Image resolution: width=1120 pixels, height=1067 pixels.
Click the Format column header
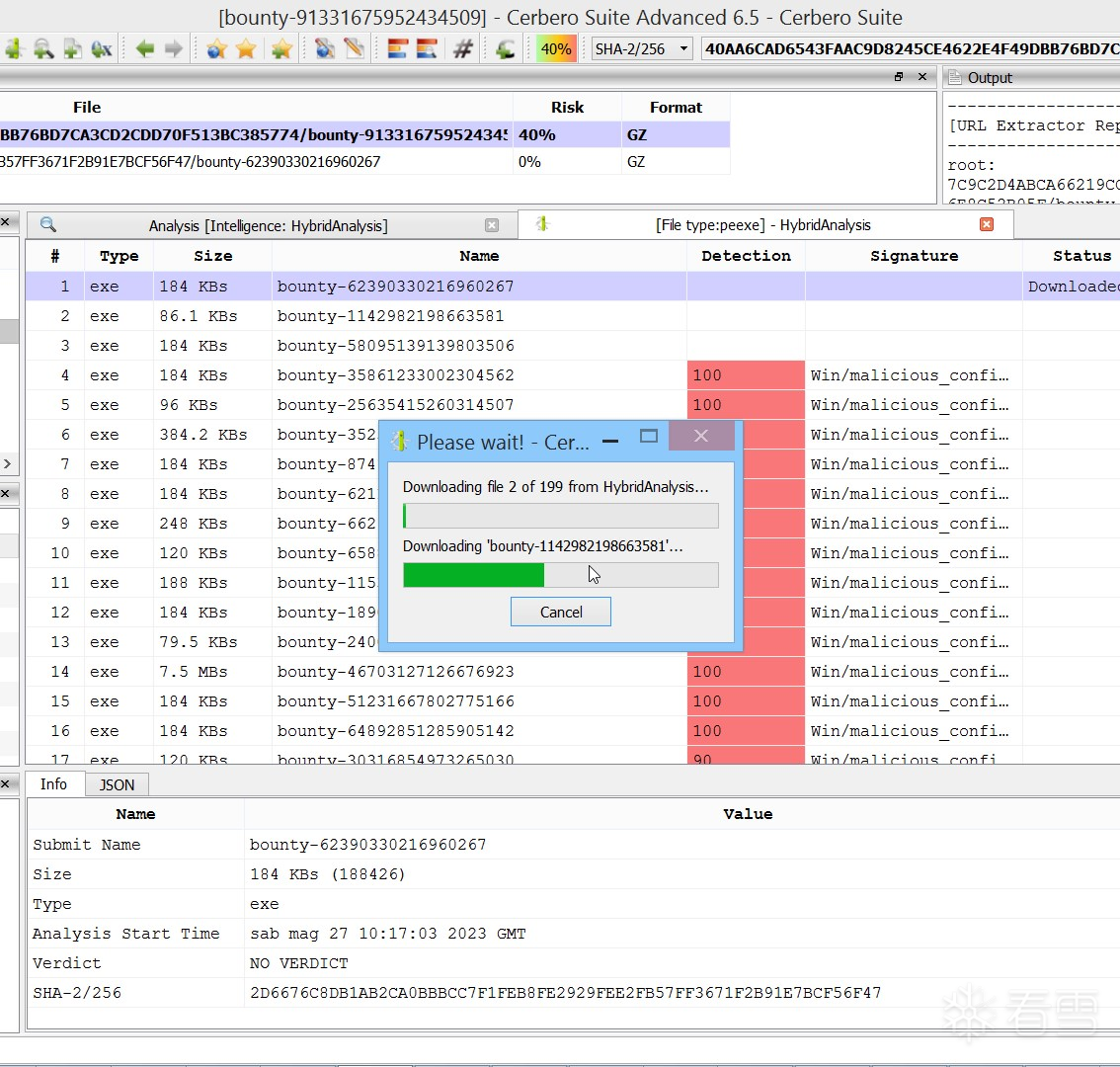(676, 108)
